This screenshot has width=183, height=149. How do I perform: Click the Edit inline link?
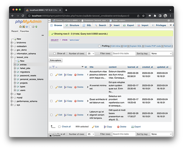(x=116, y=46)
